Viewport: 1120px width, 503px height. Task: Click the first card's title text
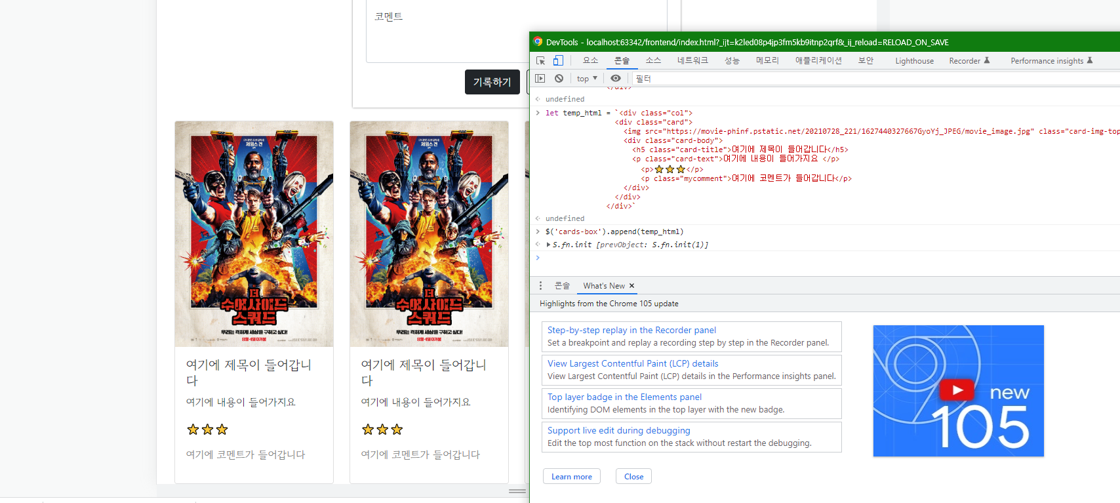tap(249, 372)
